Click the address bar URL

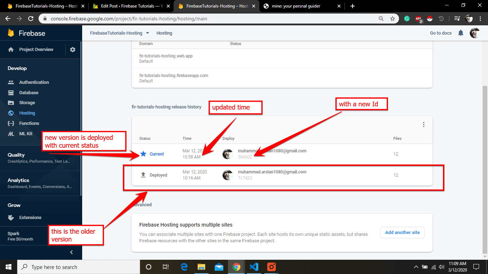point(129,19)
